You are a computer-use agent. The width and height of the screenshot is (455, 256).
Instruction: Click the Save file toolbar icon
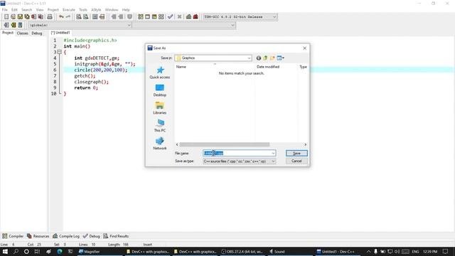(x=20, y=17)
